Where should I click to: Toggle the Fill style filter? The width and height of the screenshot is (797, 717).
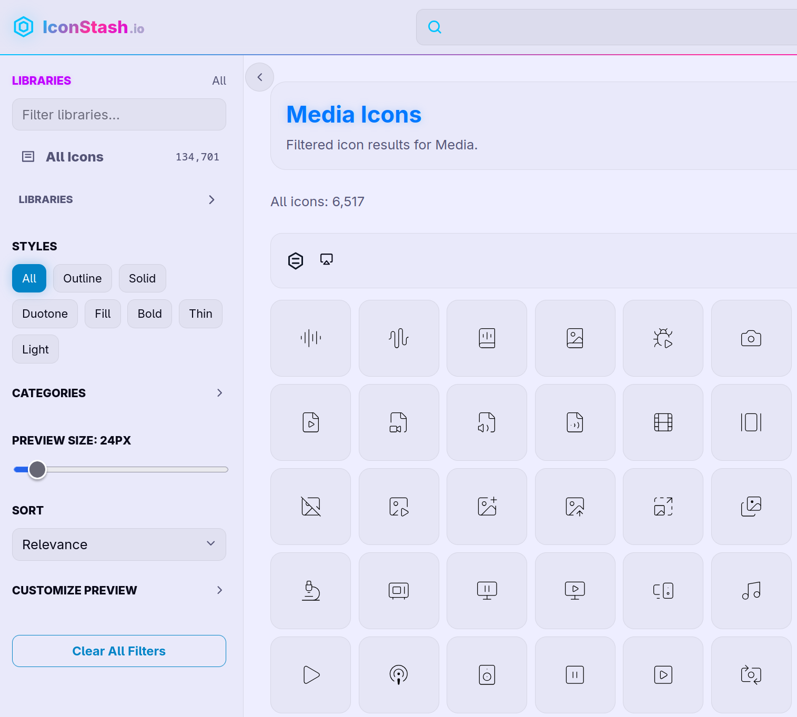[103, 314]
